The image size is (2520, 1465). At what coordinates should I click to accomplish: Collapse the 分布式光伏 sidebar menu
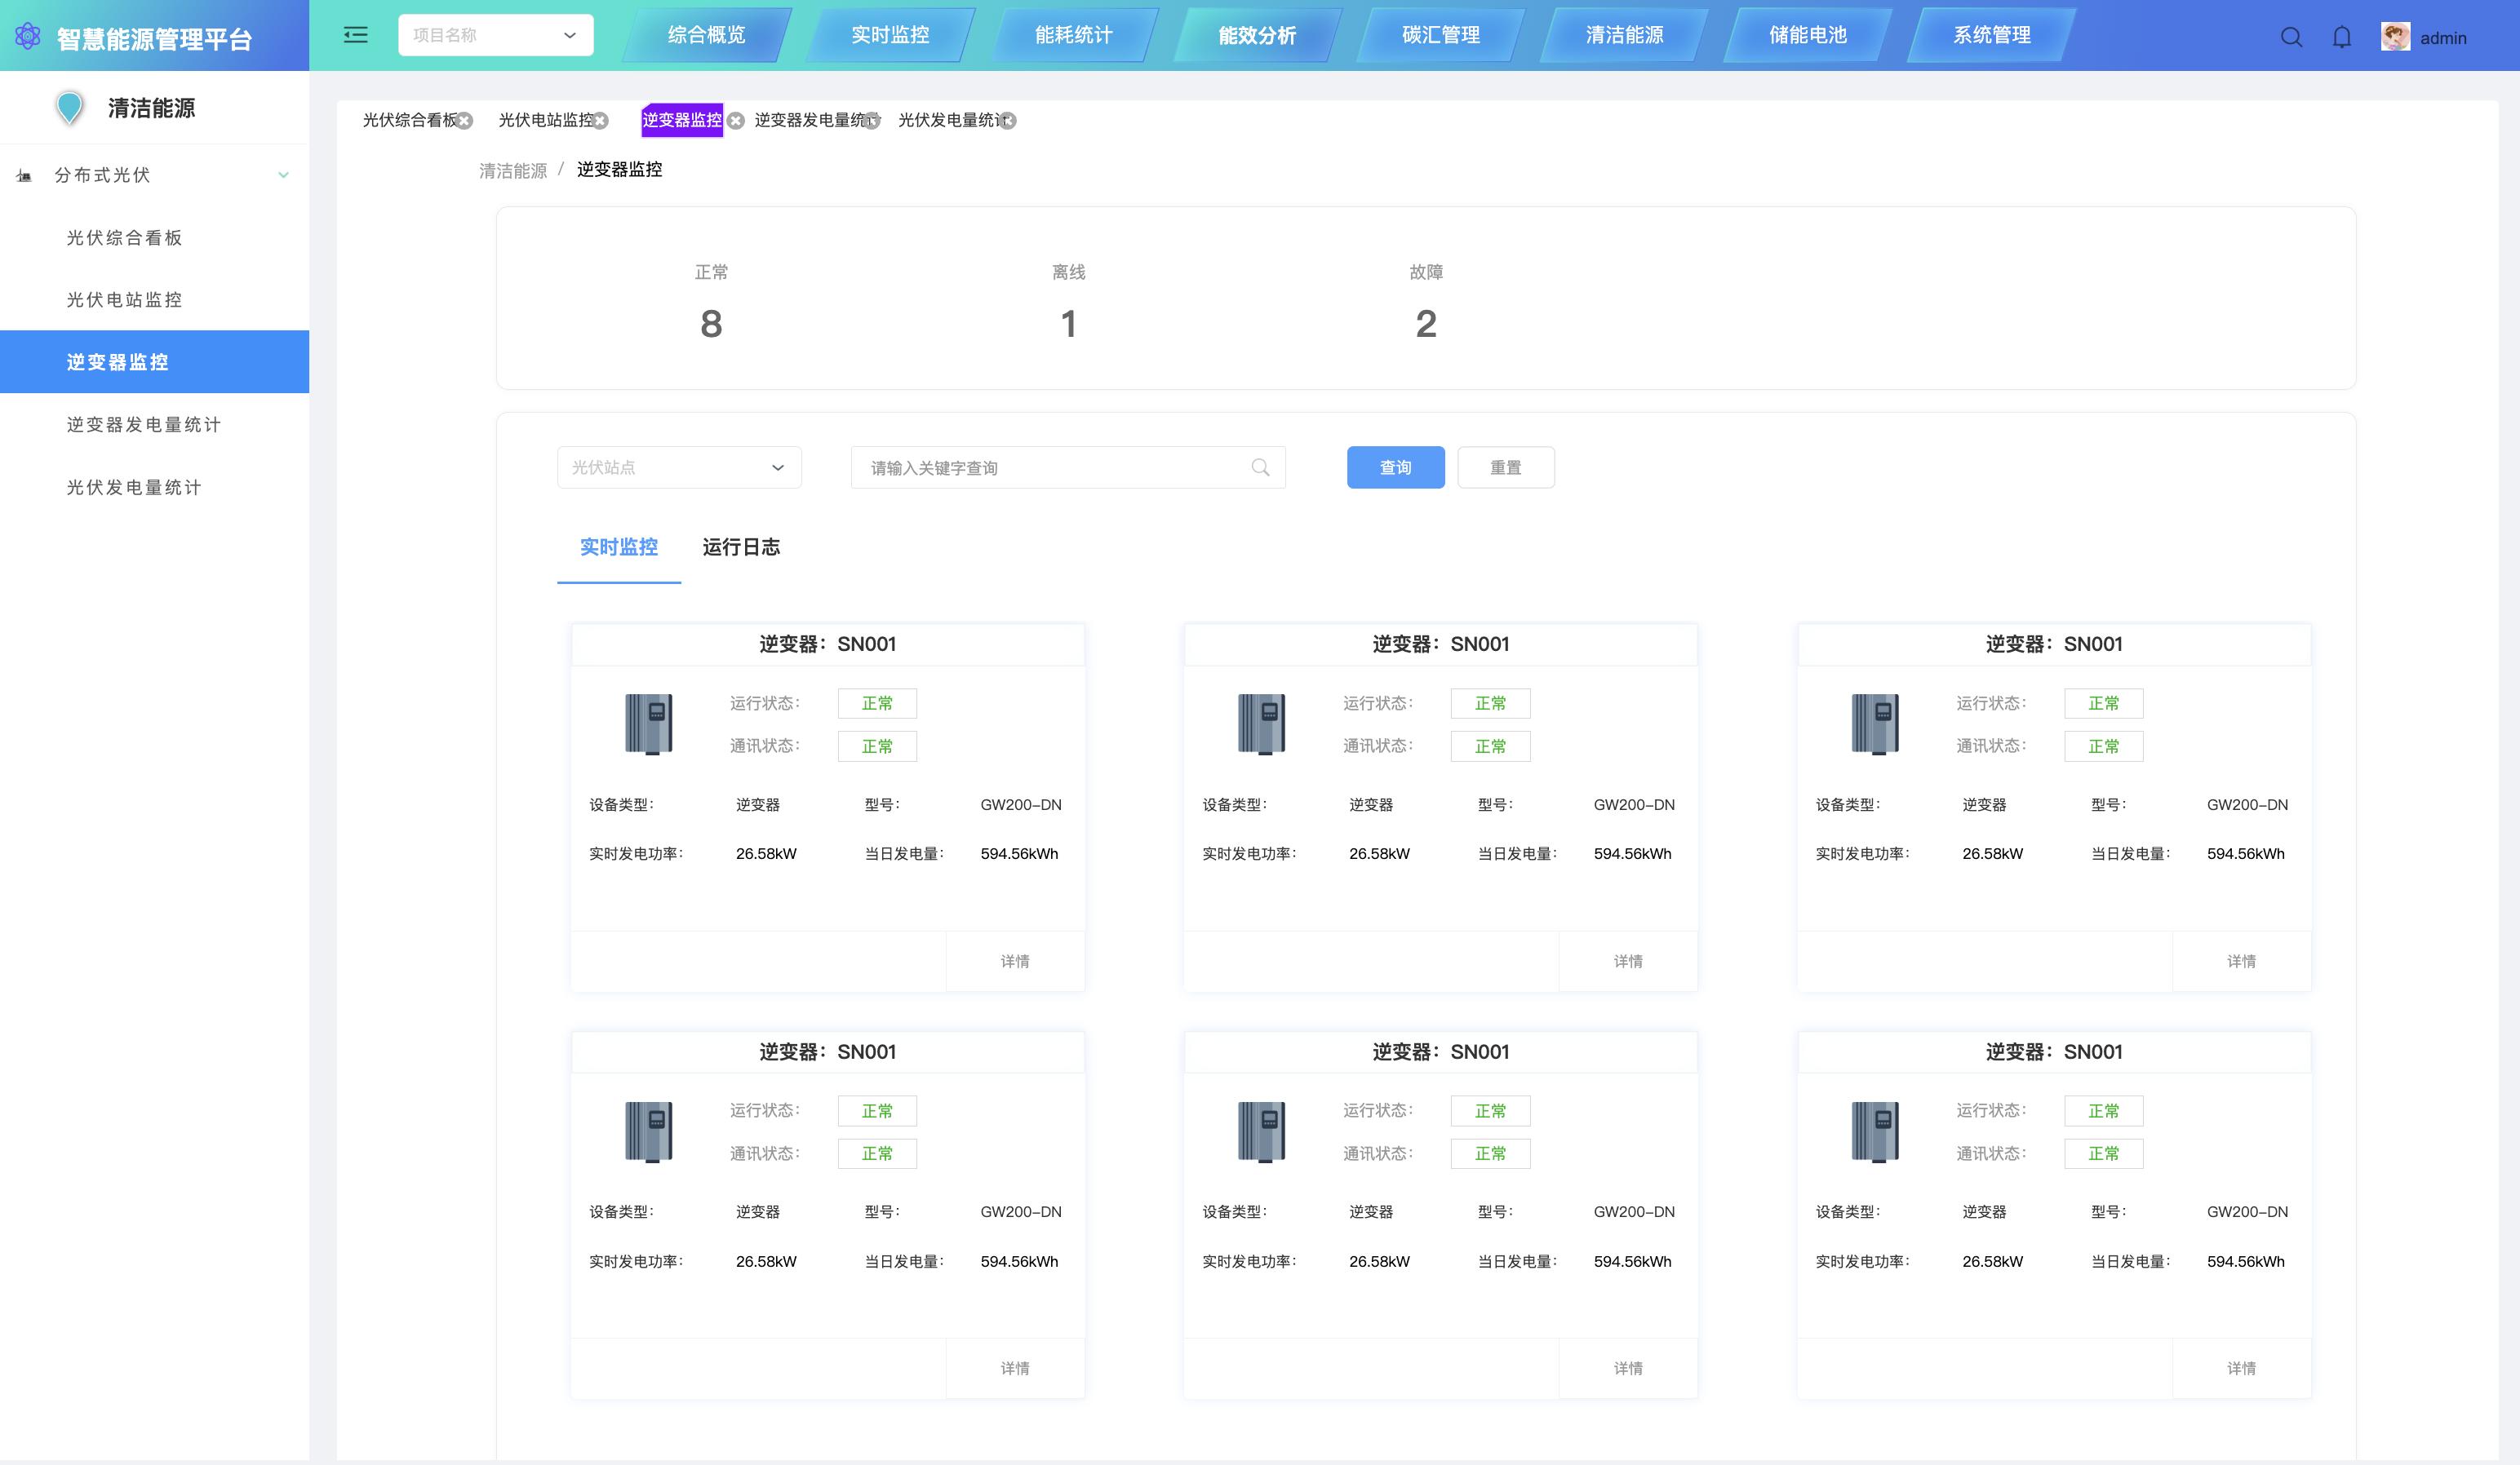[283, 175]
